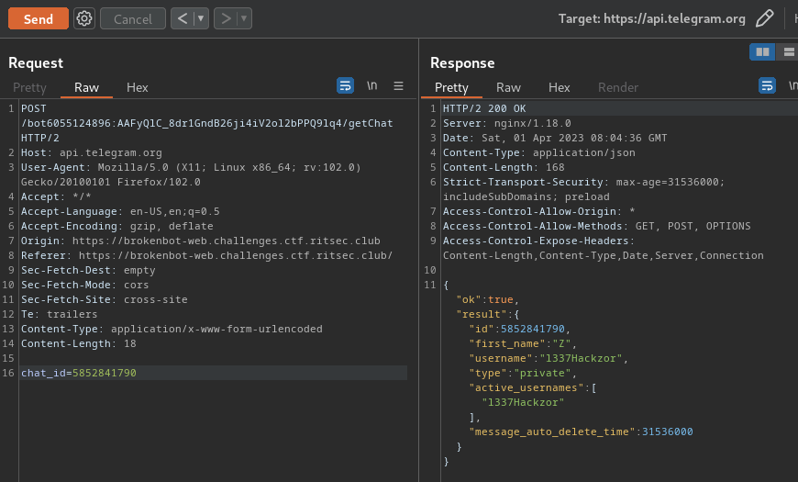Image resolution: width=798 pixels, height=482 pixels.
Task: Toggle non-printable characters \n in Request panel
Action: click(x=372, y=85)
